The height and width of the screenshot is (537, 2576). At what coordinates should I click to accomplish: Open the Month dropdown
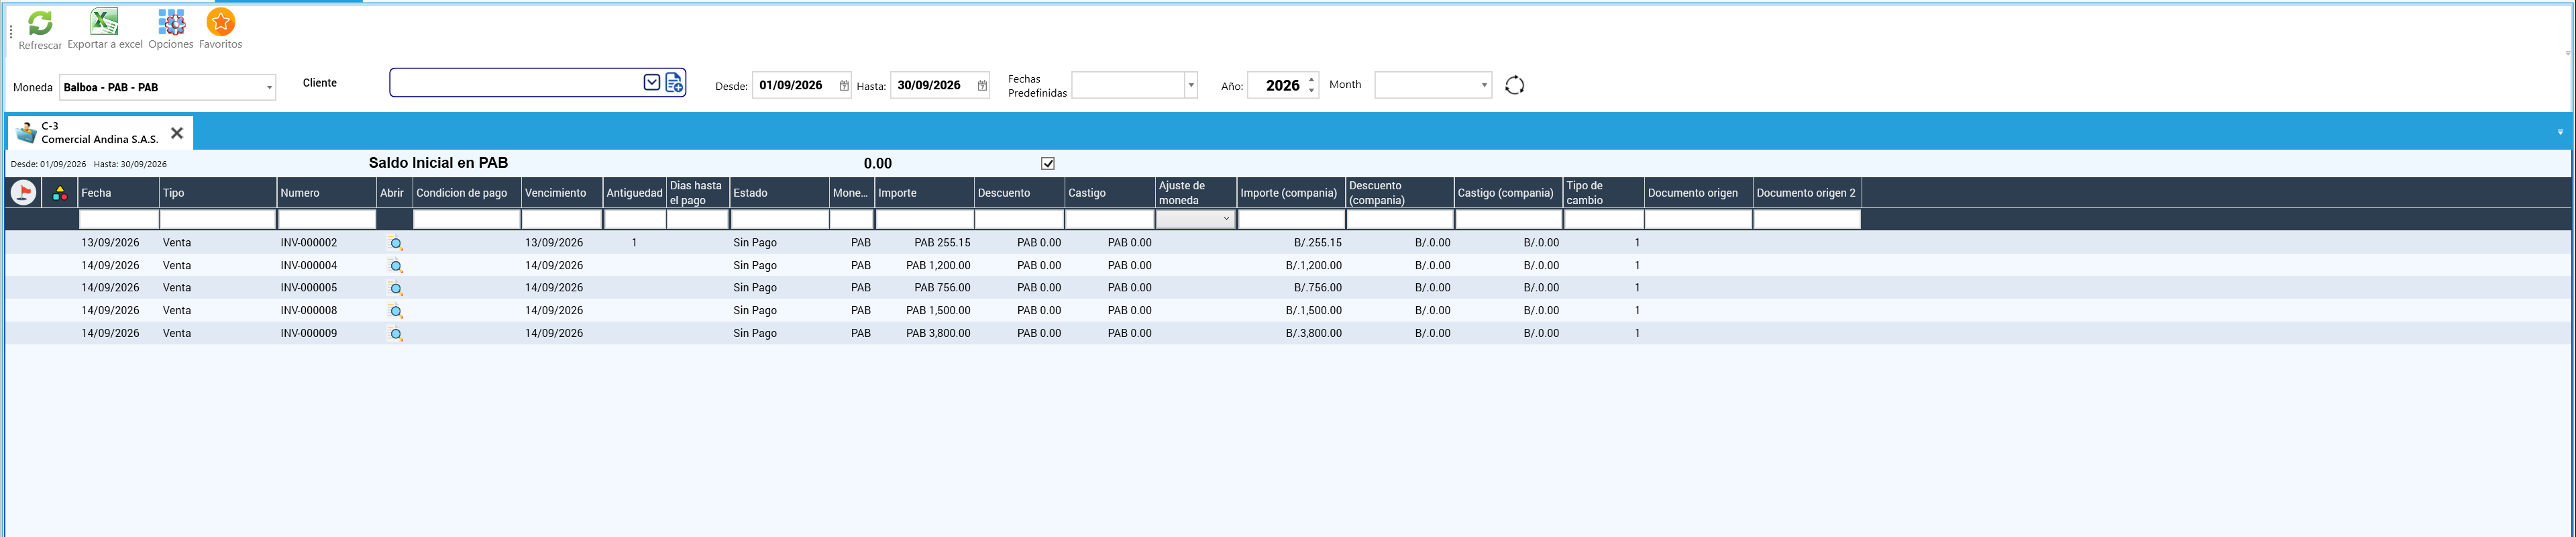point(1484,85)
